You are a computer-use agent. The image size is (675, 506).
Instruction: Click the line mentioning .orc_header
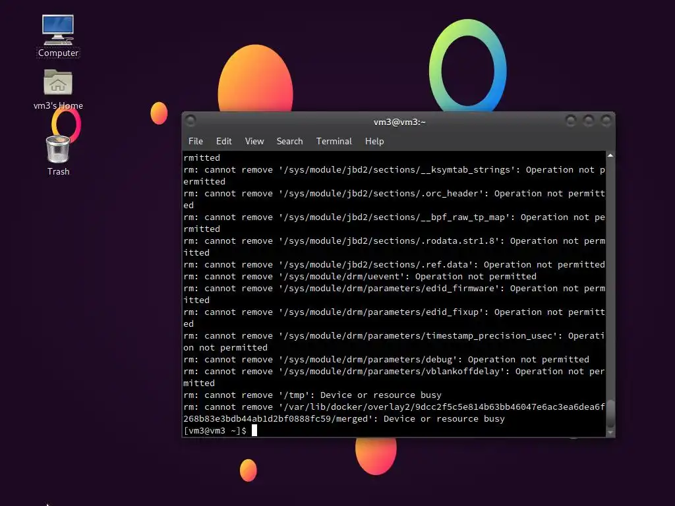click(394, 199)
